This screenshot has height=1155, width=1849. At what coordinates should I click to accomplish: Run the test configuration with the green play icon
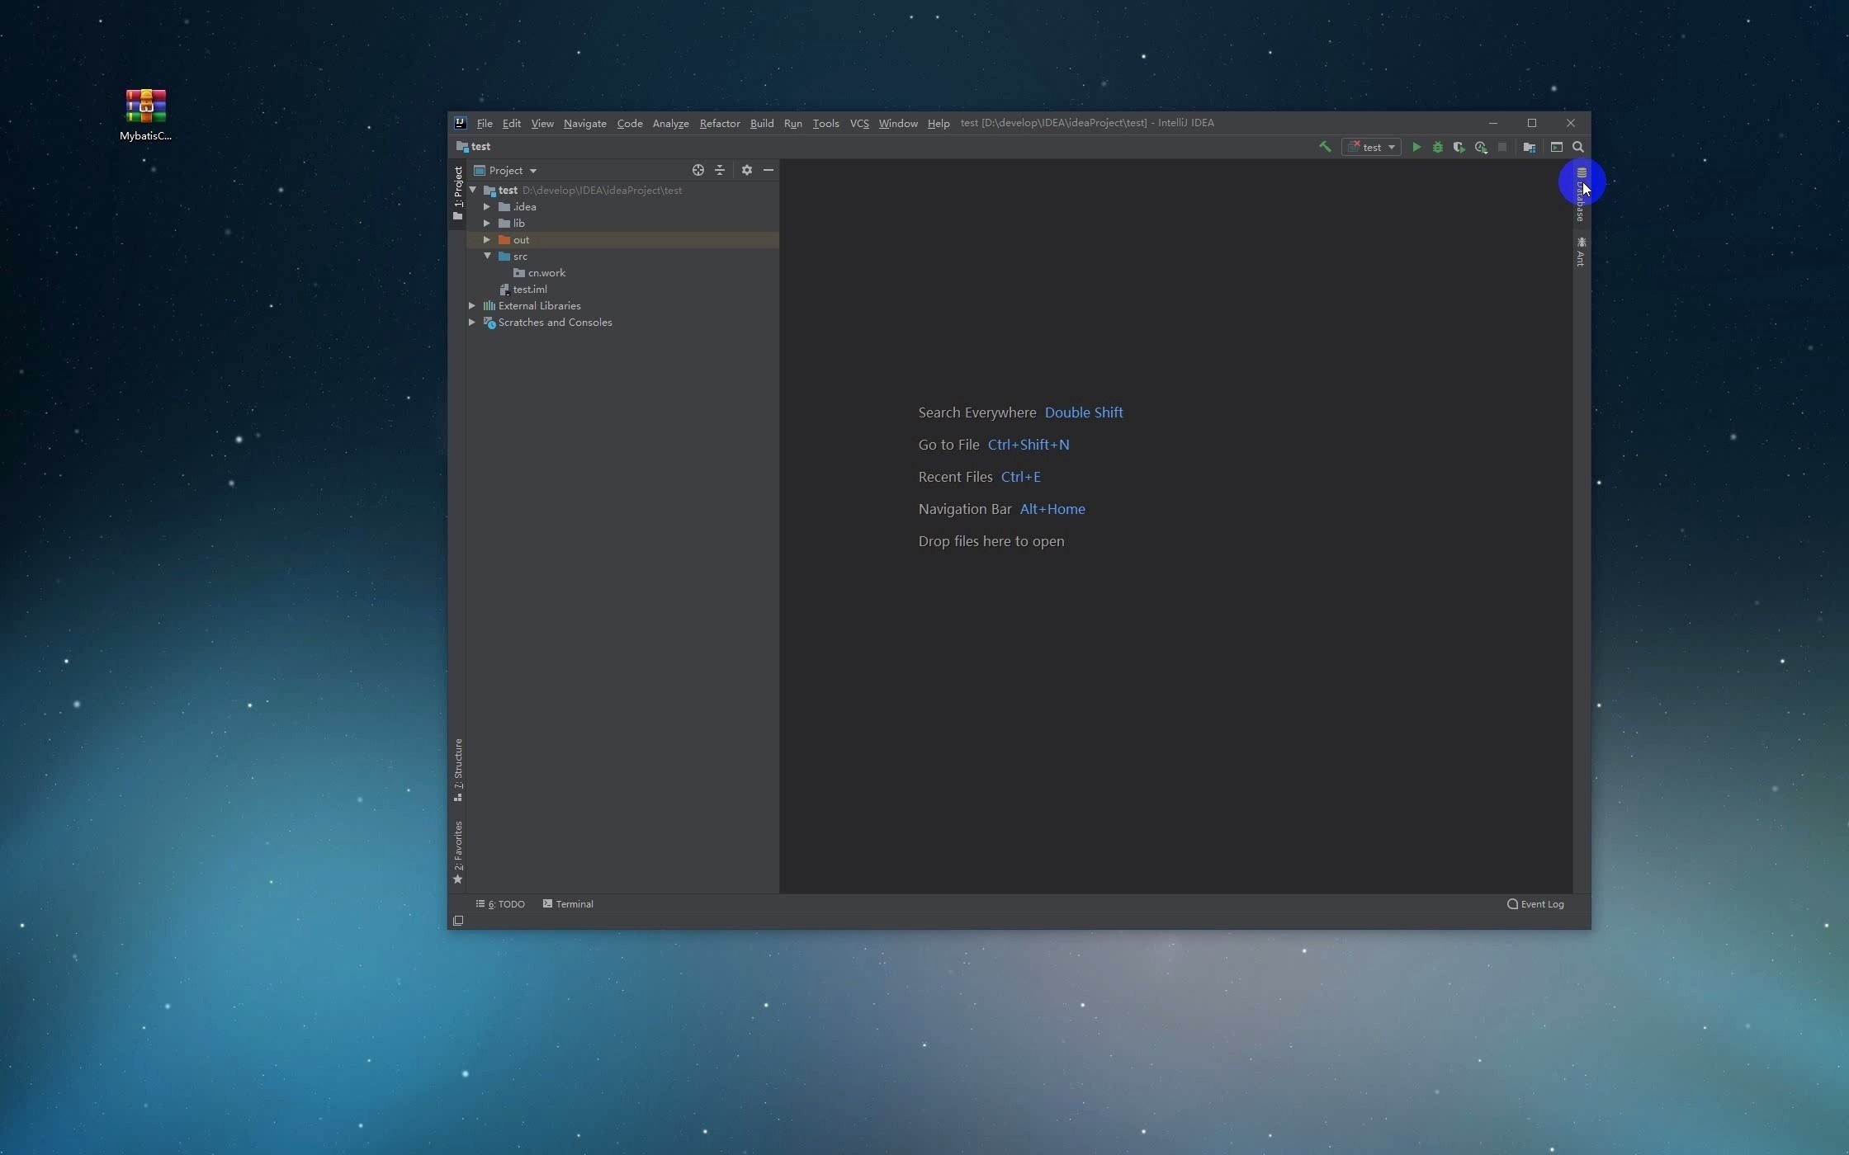pyautogui.click(x=1416, y=147)
